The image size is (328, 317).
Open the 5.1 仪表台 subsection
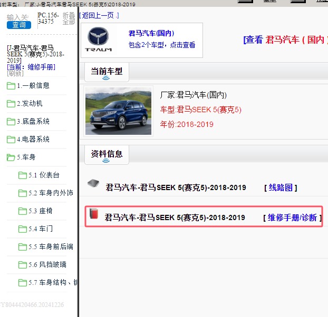pyautogui.click(x=44, y=175)
